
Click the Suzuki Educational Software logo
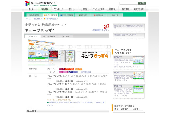click(x=41, y=3)
